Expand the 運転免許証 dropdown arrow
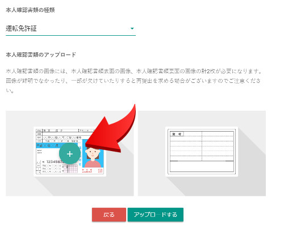Viewport: 284px width, 230px height. point(132,28)
